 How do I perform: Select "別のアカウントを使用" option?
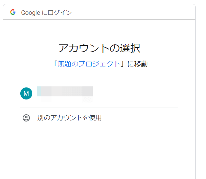pyautogui.click(x=69, y=118)
